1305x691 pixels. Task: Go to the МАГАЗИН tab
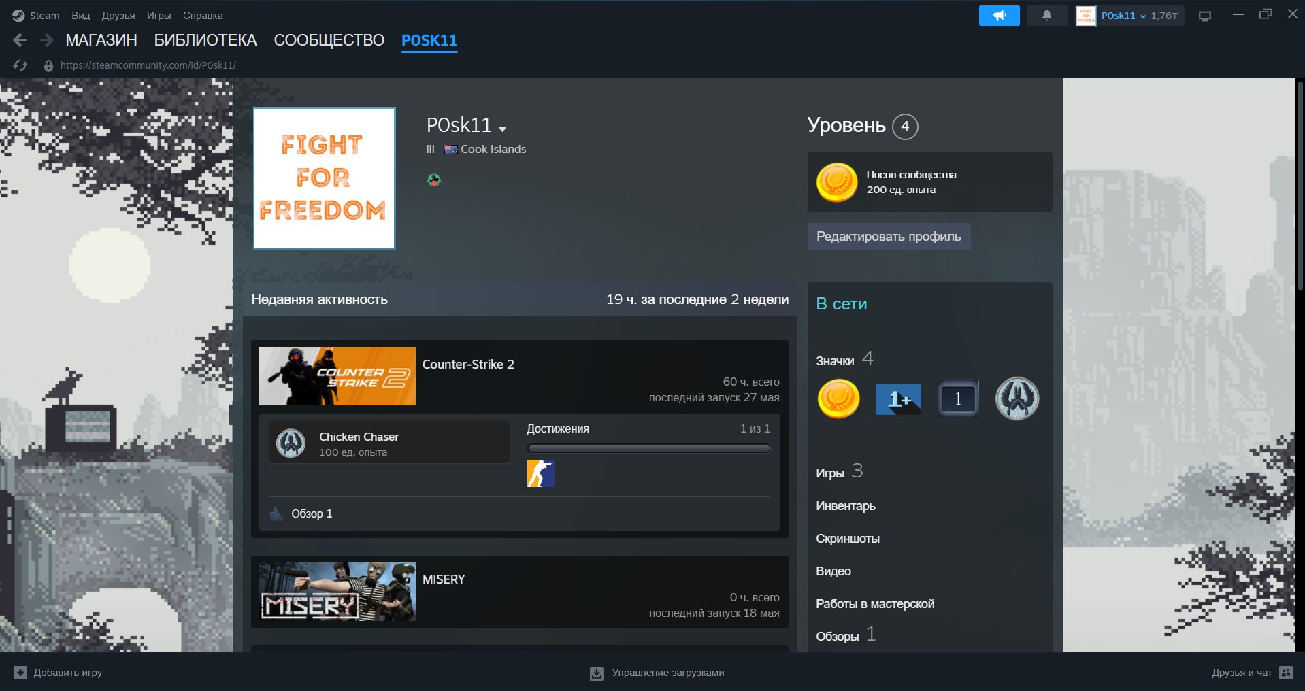click(x=101, y=40)
